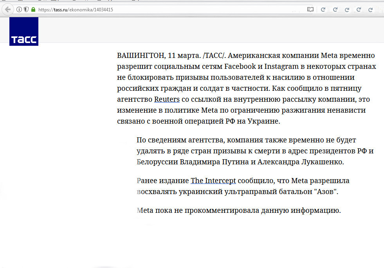Click the words "Facebook и Instagram"
Screen dimensions: 384x268
tap(261, 67)
